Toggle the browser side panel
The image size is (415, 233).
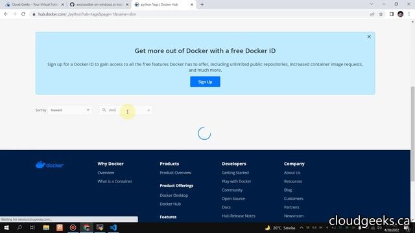(392, 14)
